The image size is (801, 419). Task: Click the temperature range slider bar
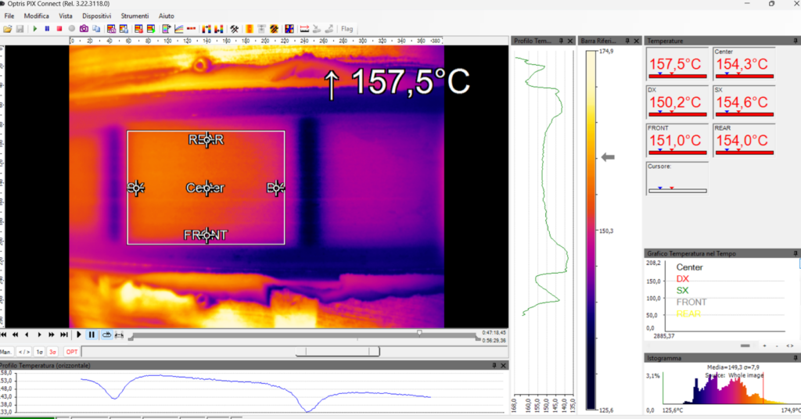coord(338,352)
